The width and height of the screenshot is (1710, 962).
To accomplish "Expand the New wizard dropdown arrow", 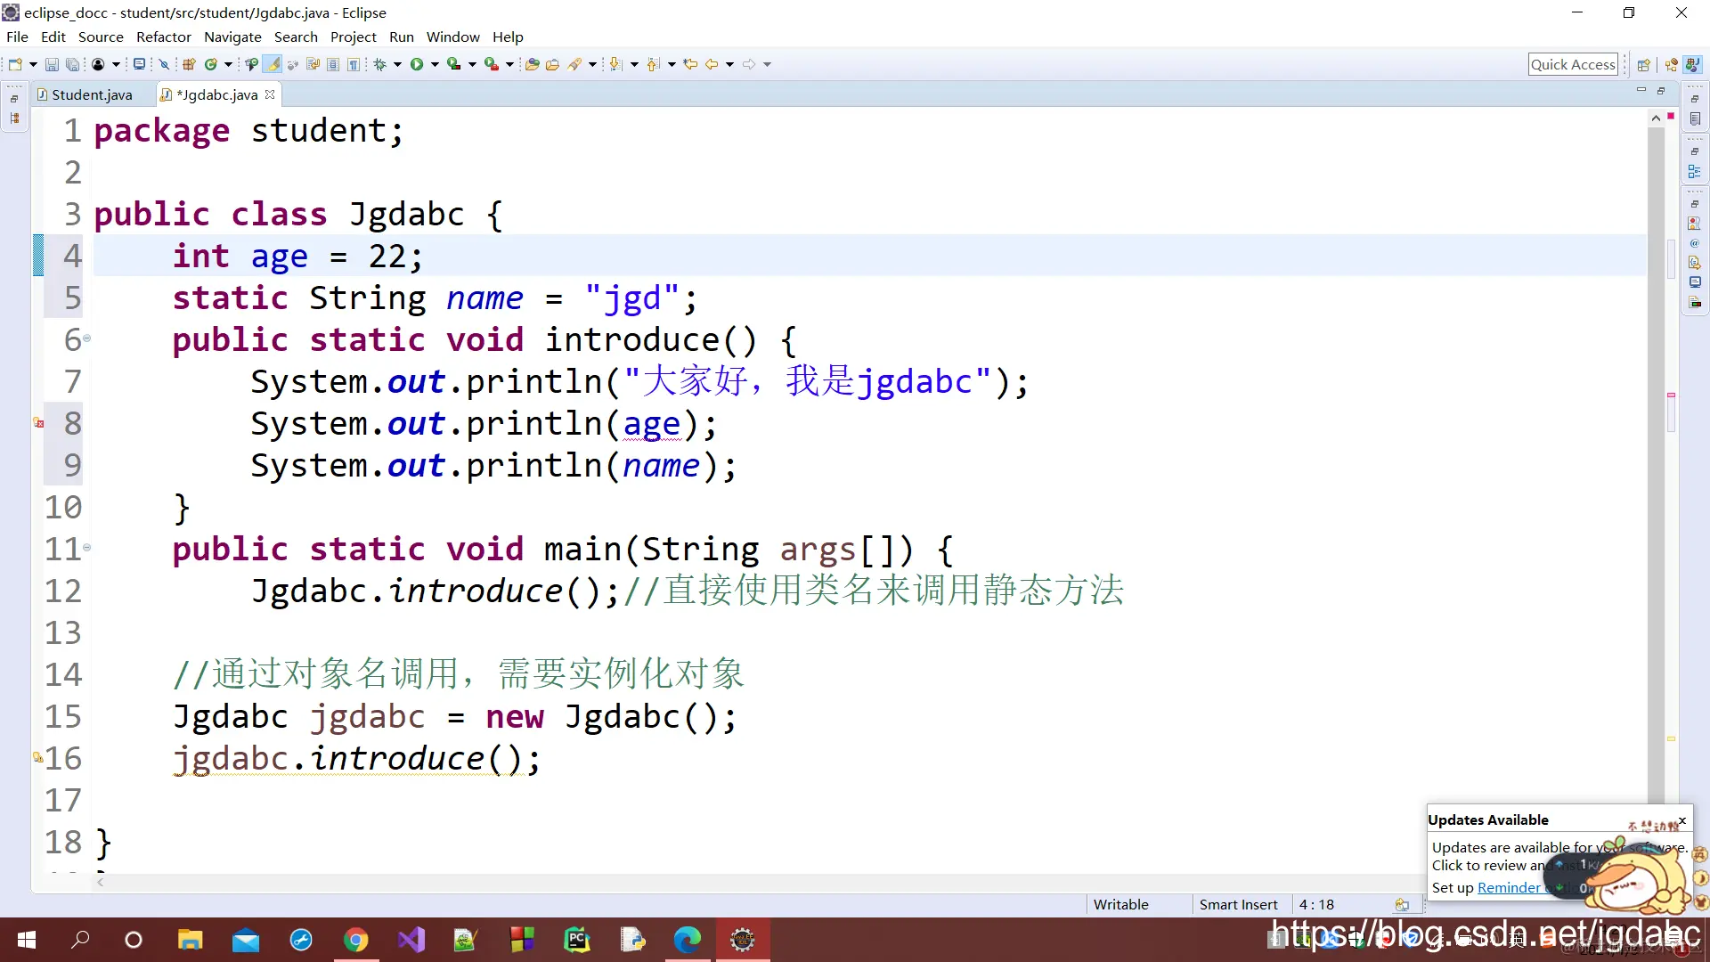I will (x=33, y=64).
